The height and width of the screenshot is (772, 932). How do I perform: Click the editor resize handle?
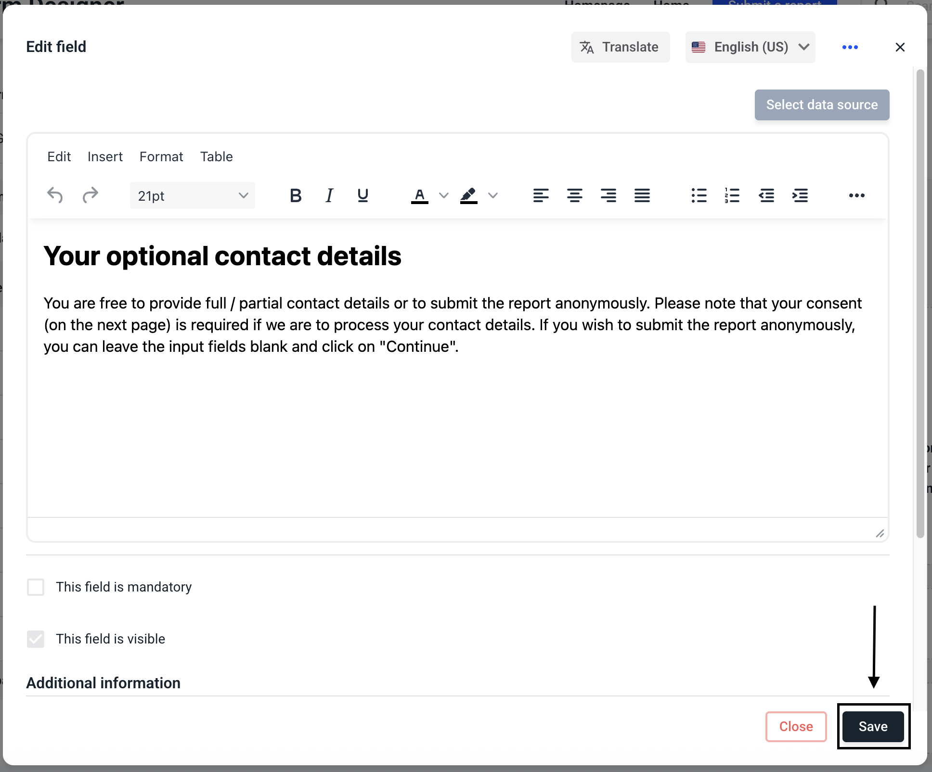pyautogui.click(x=880, y=533)
